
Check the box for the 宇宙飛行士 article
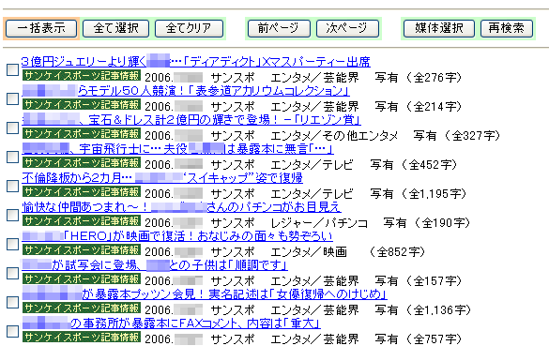12,157
